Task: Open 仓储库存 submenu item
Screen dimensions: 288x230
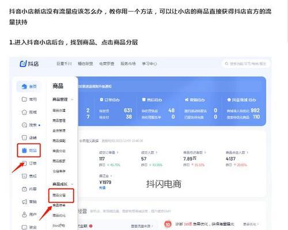Action: click(x=59, y=171)
